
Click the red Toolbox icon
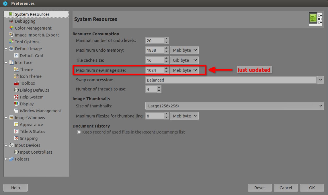(x=16, y=83)
